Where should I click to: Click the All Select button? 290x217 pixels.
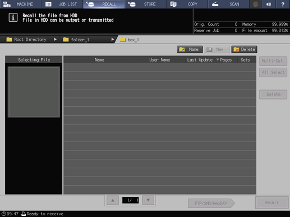273,72
